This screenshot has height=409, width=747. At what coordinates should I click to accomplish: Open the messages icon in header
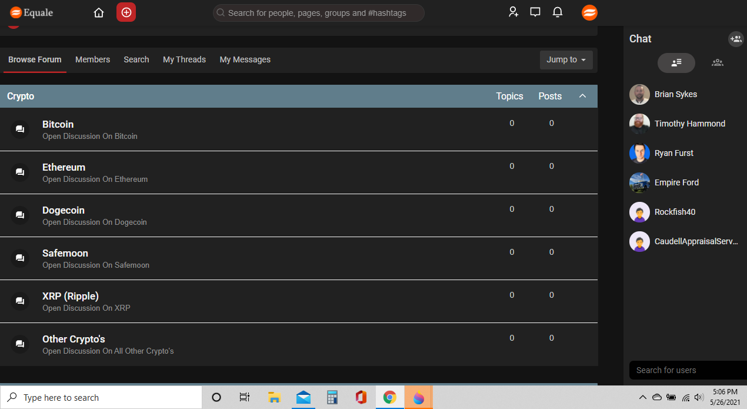click(x=535, y=12)
